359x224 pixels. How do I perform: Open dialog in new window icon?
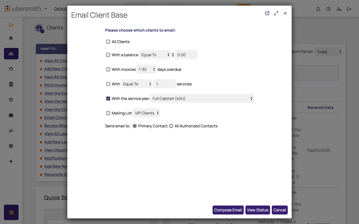click(267, 13)
